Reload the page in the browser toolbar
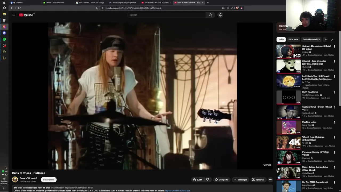Screen dimensions: 341x192 click(x=19, y=8)
